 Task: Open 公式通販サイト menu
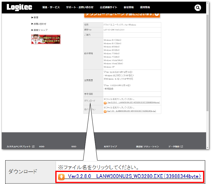point(108,7)
